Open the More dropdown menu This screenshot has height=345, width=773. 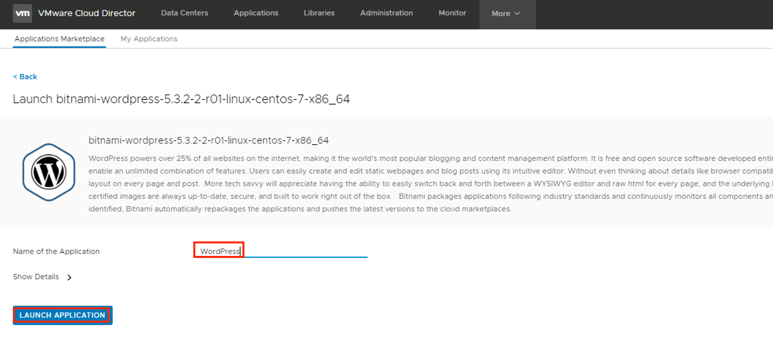(x=506, y=14)
